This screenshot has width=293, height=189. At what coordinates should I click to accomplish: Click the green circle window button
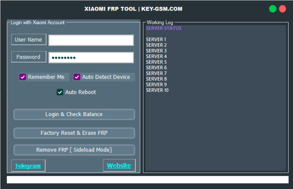(x=273, y=9)
